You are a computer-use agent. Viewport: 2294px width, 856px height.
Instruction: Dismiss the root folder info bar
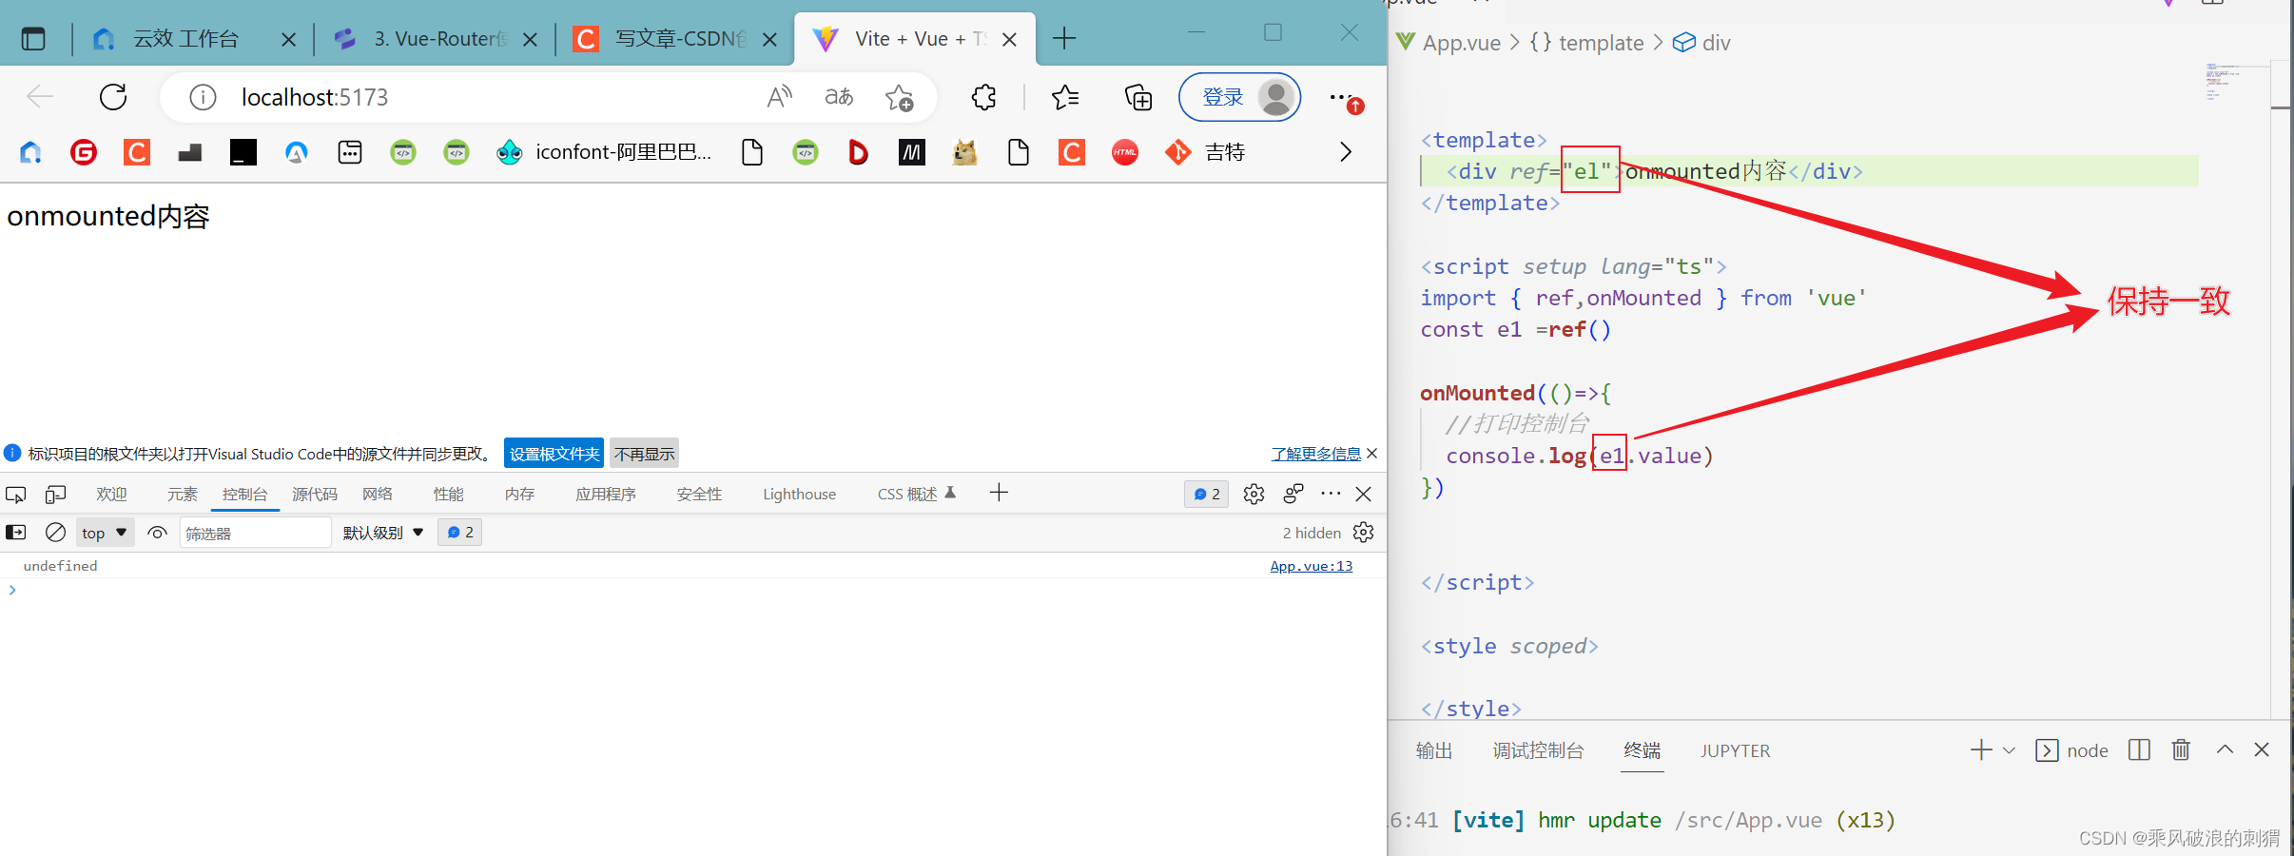point(1371,454)
